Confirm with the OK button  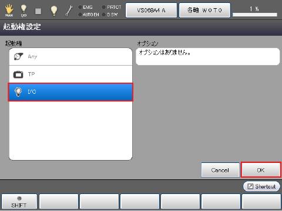pos(261,170)
